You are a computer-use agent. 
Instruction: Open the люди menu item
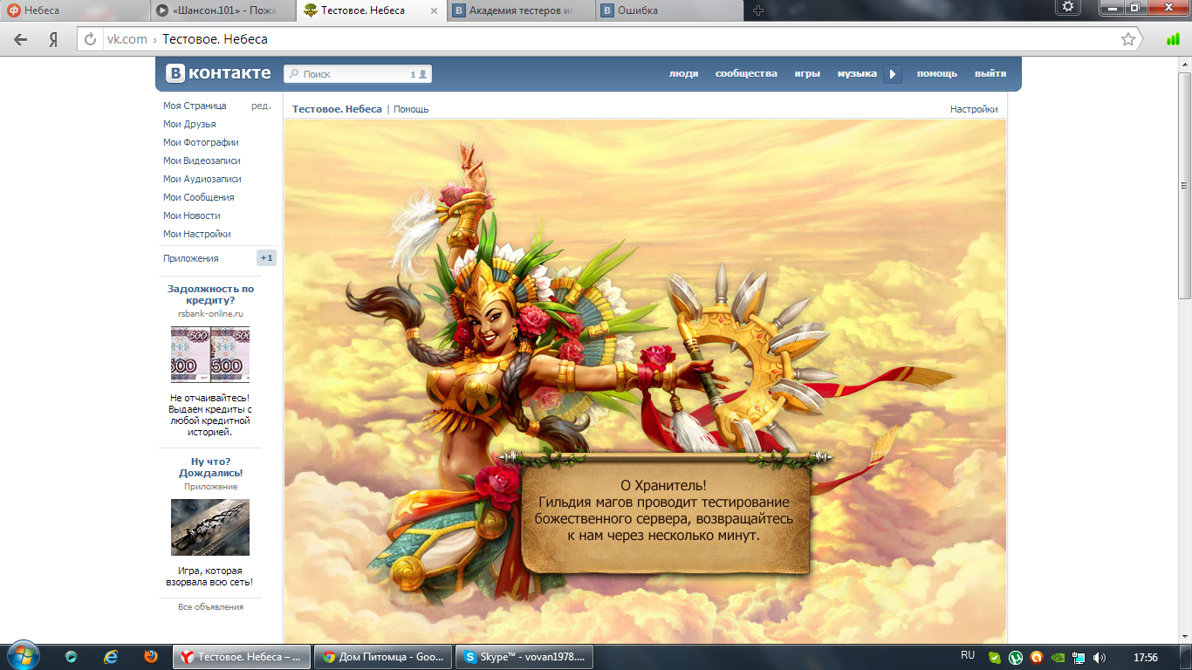[x=683, y=74]
